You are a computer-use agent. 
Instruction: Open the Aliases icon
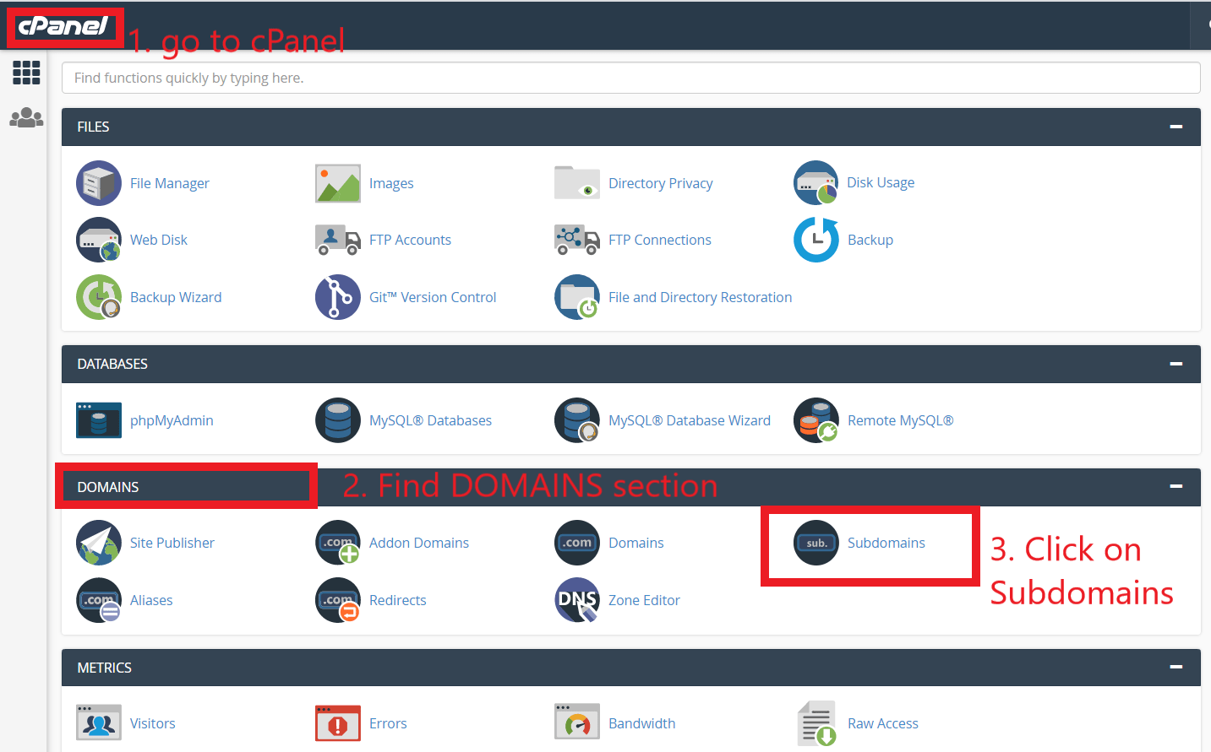[x=99, y=600]
